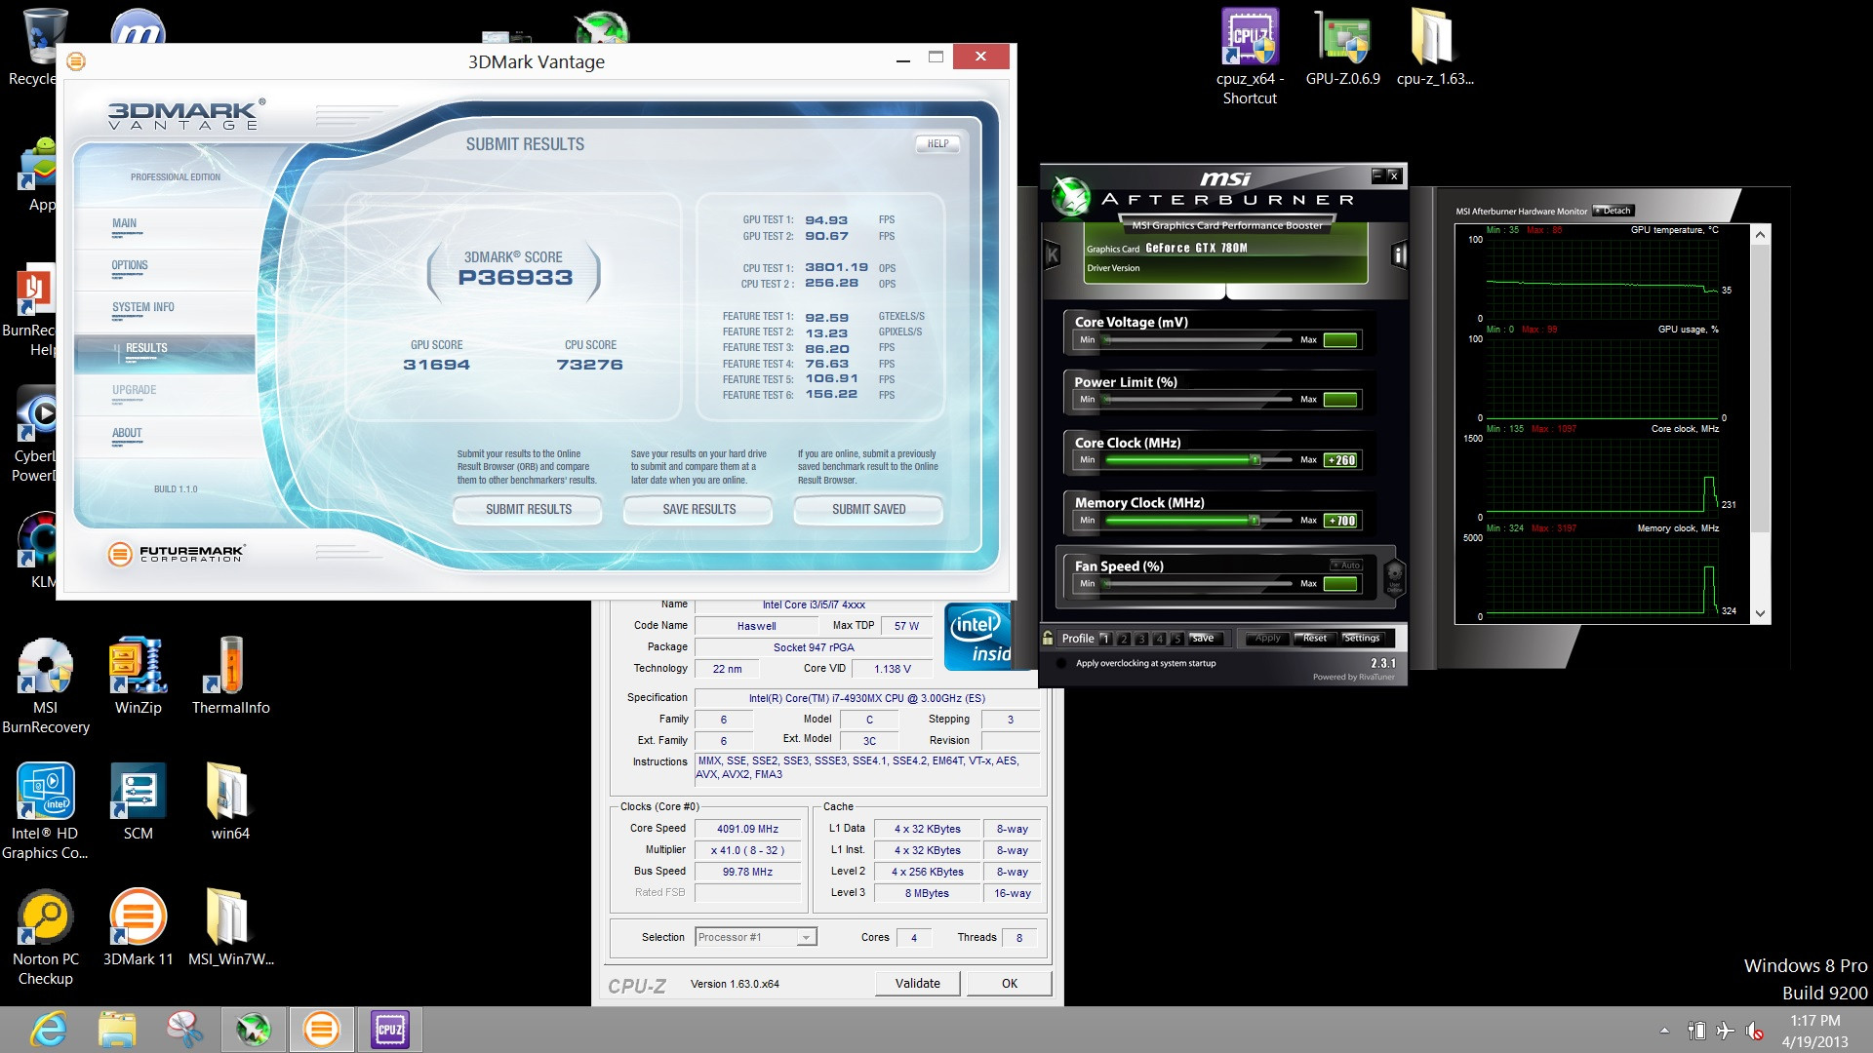
Task: Click fan speed User Define icon
Action: pyautogui.click(x=1394, y=576)
